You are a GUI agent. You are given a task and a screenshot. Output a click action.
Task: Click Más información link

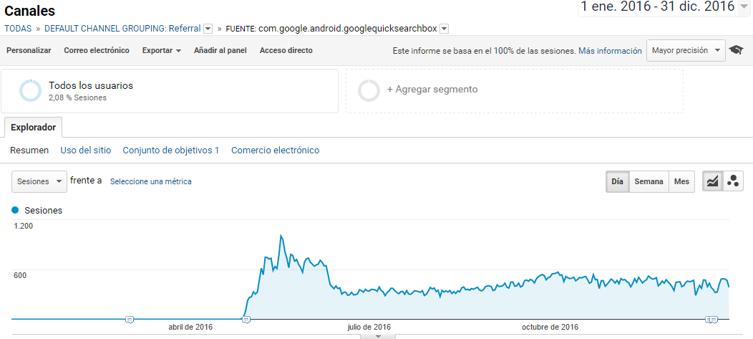[610, 51]
